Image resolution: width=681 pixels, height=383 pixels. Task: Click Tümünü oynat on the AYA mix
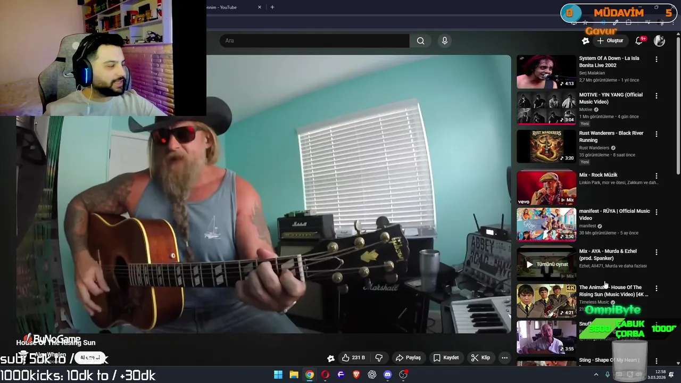(x=547, y=264)
